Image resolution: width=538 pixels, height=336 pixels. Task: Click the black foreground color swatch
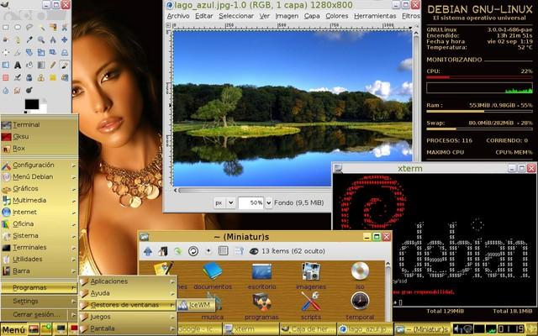click(x=32, y=104)
